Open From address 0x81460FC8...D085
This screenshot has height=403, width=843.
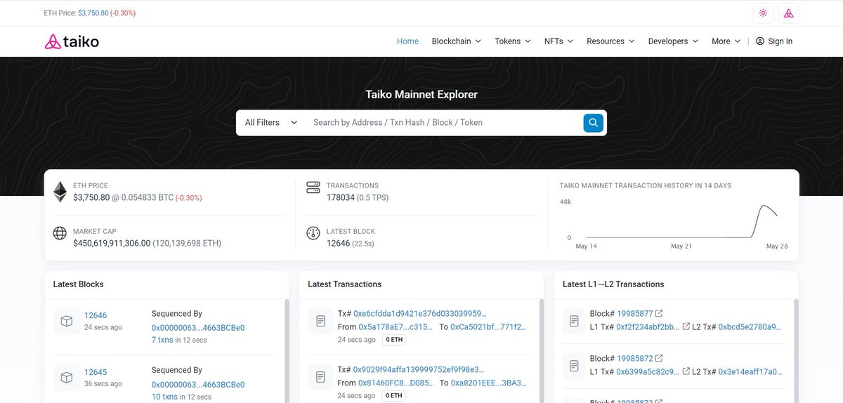396,383
